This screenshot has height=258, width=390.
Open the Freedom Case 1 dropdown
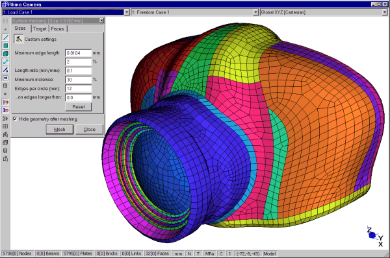pyautogui.click(x=256, y=12)
